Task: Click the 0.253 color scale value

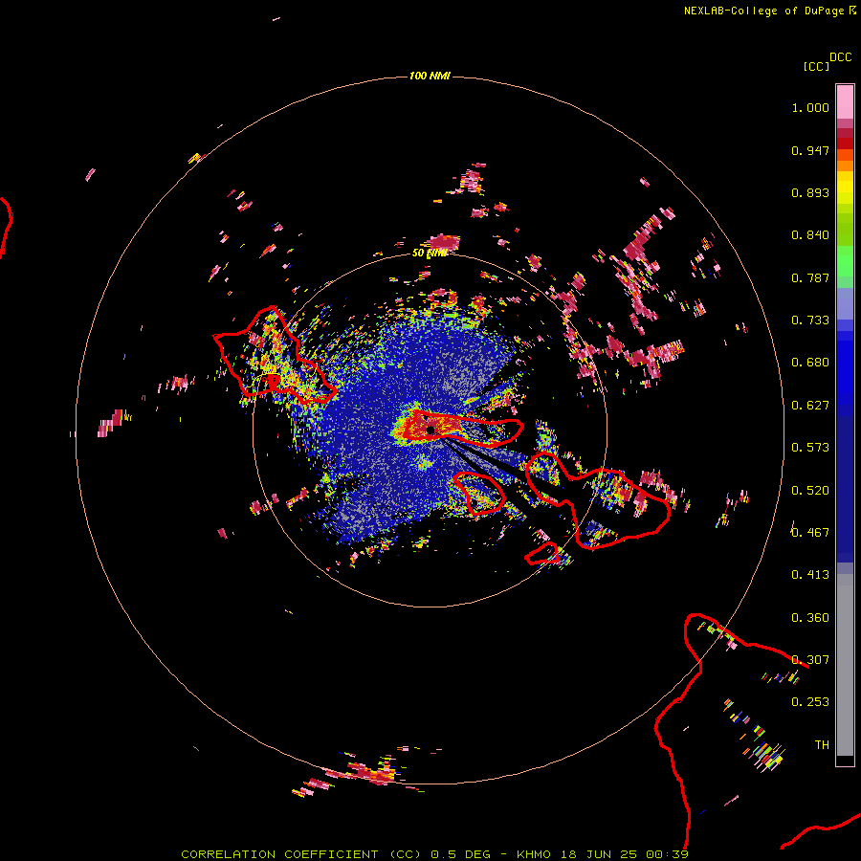Action: tap(810, 702)
